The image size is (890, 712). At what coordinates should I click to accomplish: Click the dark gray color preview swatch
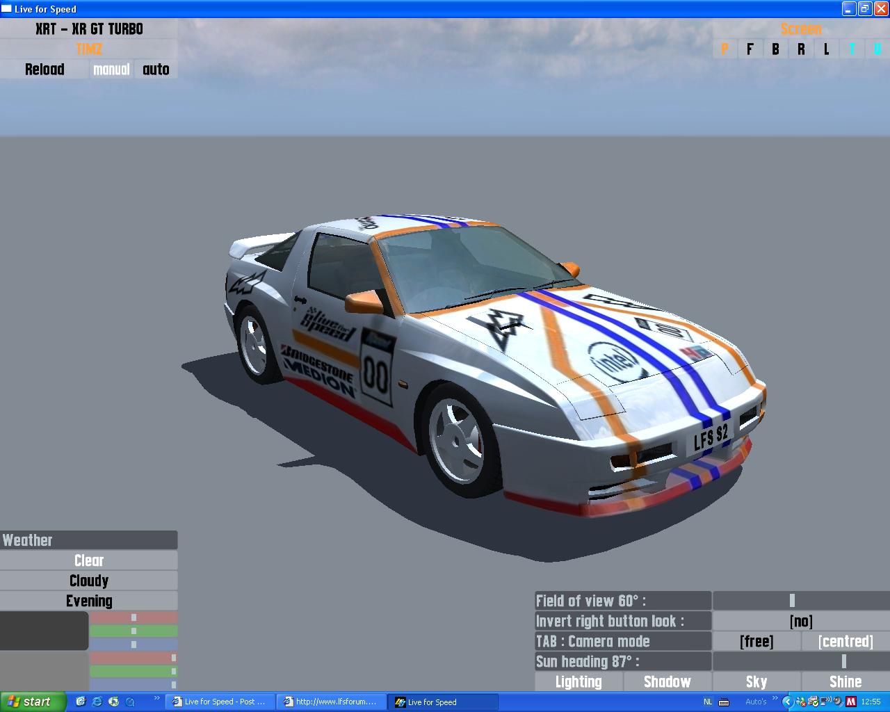[x=44, y=631]
